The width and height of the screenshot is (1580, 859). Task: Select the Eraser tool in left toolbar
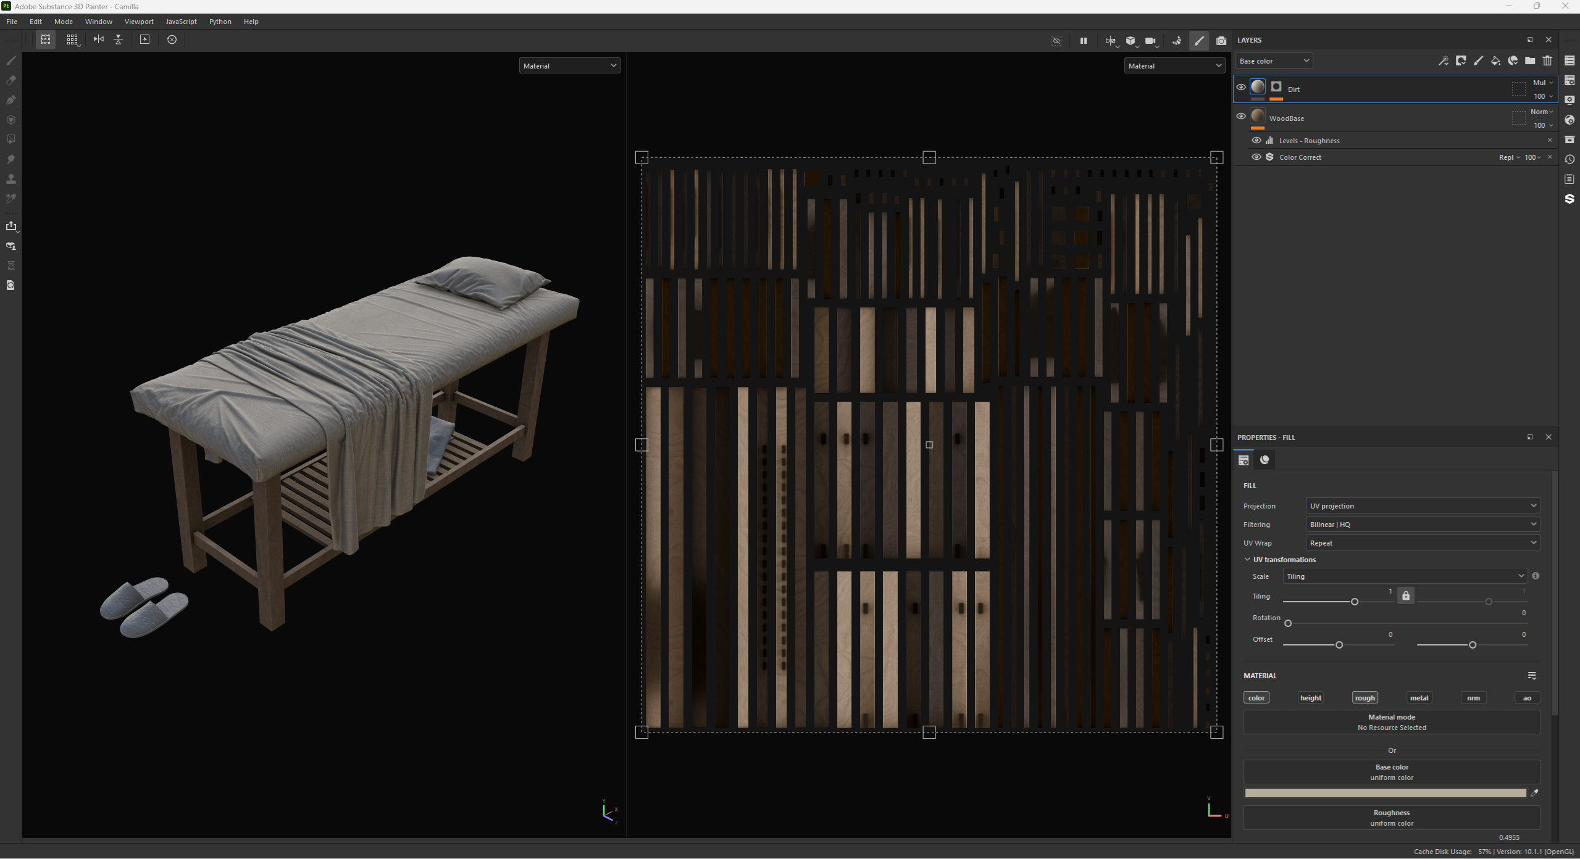coord(10,80)
